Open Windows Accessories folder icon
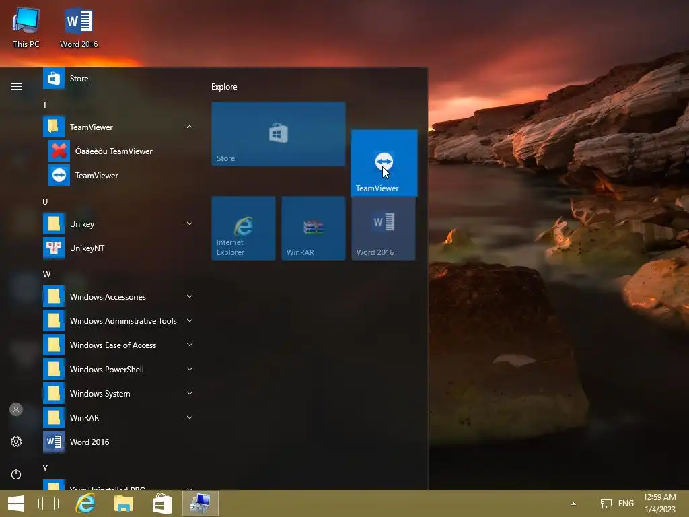This screenshot has width=689, height=517. [54, 296]
